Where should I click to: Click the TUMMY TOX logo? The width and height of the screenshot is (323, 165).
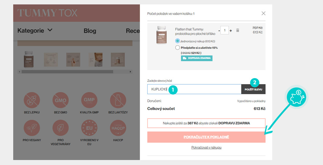pos(47,13)
